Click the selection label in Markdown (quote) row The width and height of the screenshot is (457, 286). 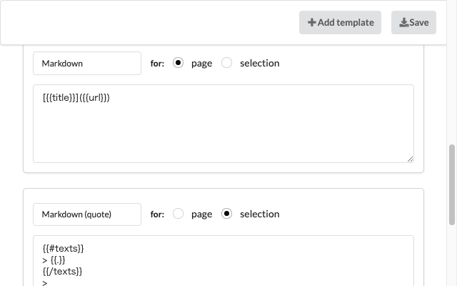[x=260, y=214]
